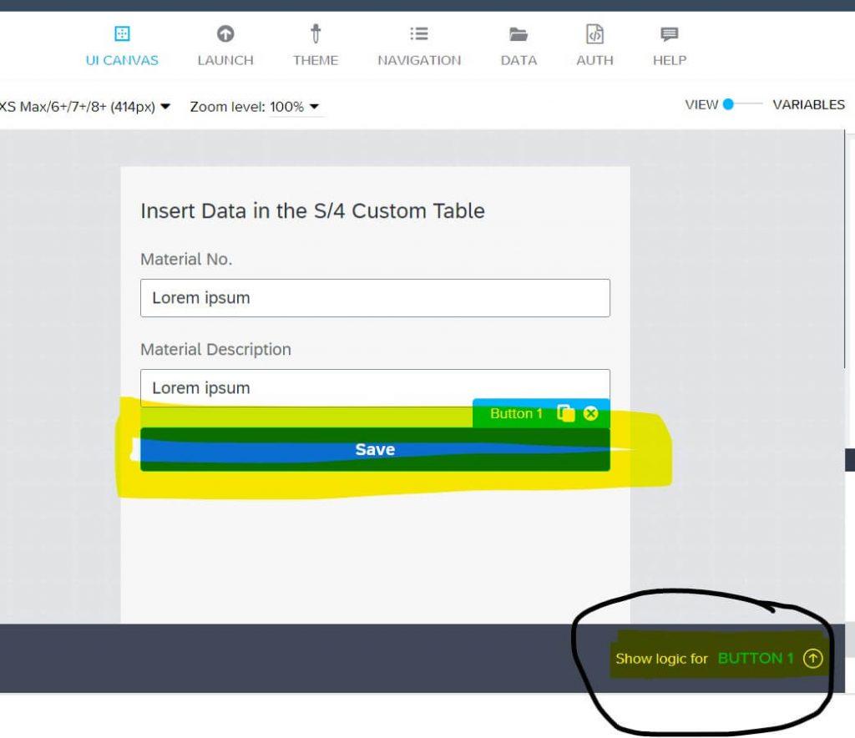
Task: Open the Theme tab
Action: coord(315,46)
